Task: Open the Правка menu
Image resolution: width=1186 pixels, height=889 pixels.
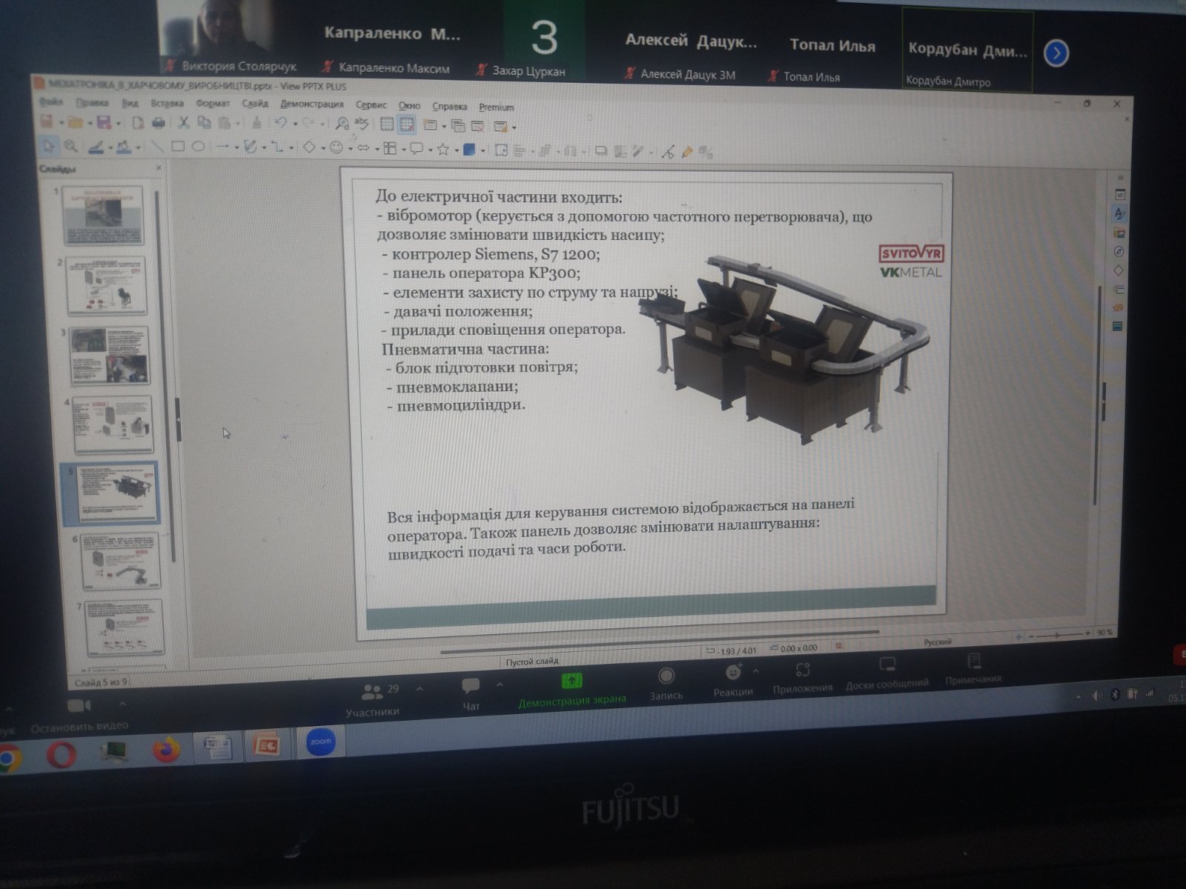Action: point(92,103)
